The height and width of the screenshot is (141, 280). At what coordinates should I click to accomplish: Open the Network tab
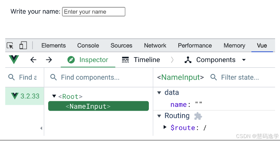pos(155,46)
